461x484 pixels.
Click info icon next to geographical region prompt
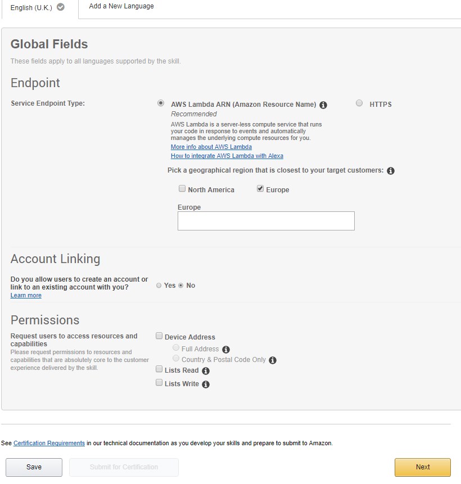coord(391,171)
